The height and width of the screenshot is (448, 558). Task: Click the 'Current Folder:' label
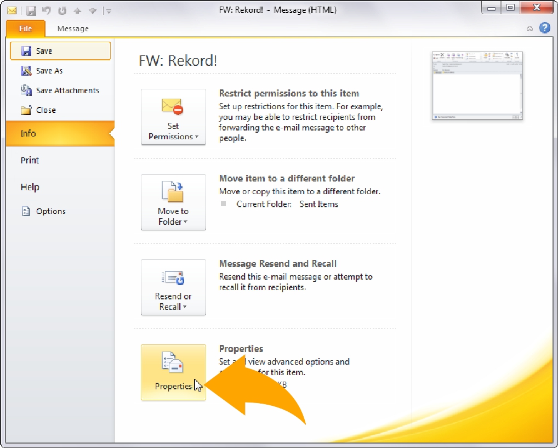[264, 204]
